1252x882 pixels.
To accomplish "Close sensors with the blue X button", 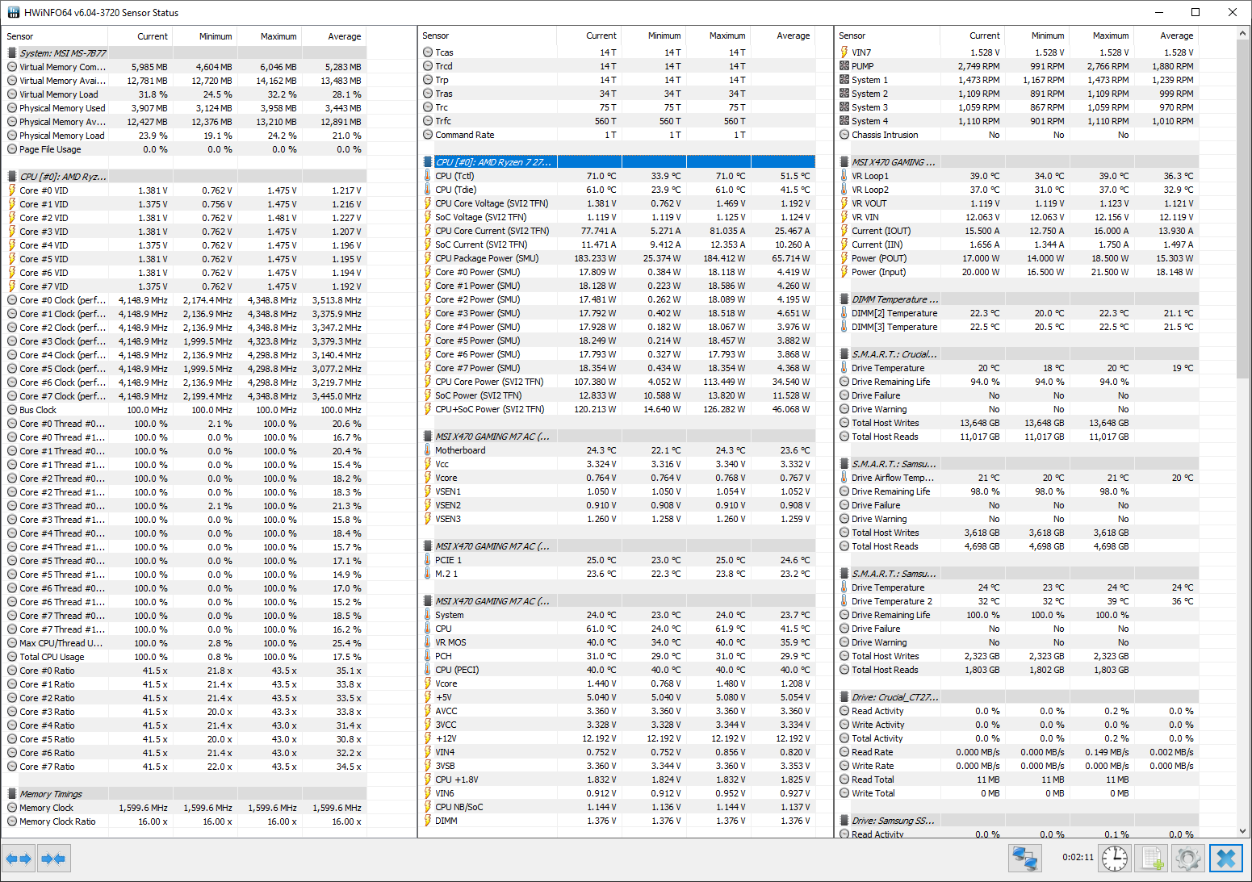I will point(1225,859).
